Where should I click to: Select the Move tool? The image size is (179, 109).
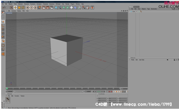(x=15, y=8)
